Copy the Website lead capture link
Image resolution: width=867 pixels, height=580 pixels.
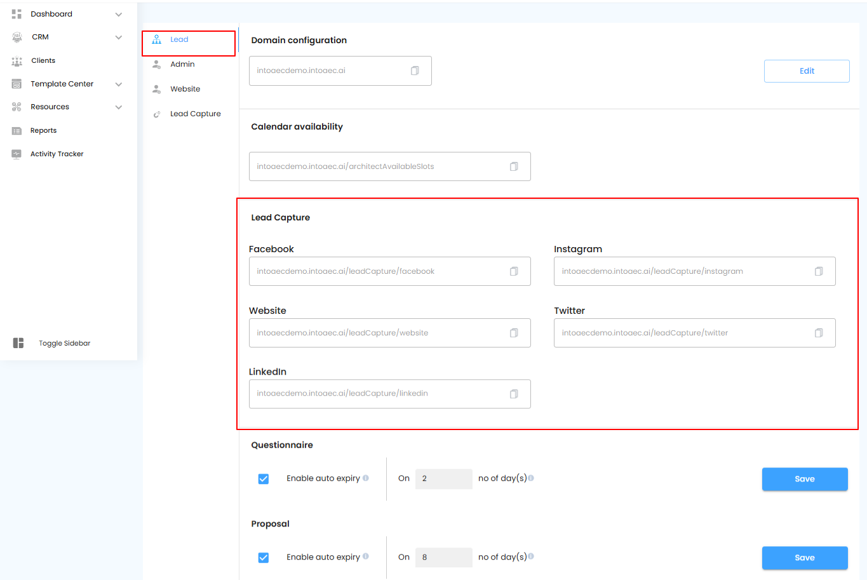(x=514, y=333)
